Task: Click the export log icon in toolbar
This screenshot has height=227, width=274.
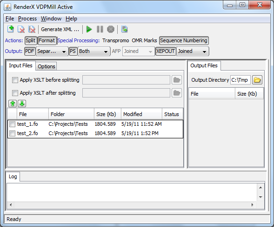Action: pos(124,29)
